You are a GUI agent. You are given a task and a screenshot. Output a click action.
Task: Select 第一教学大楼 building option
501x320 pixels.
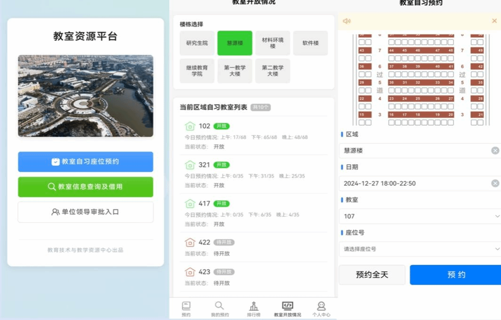click(x=234, y=71)
